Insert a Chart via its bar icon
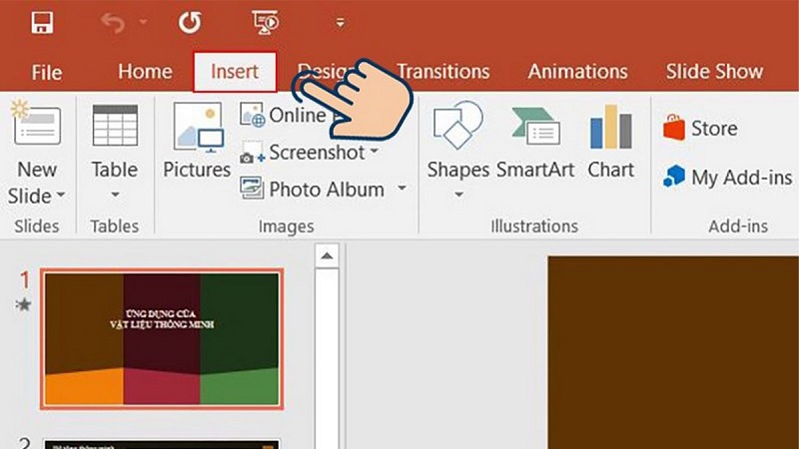Screen dimensions: 799x449 (610, 127)
